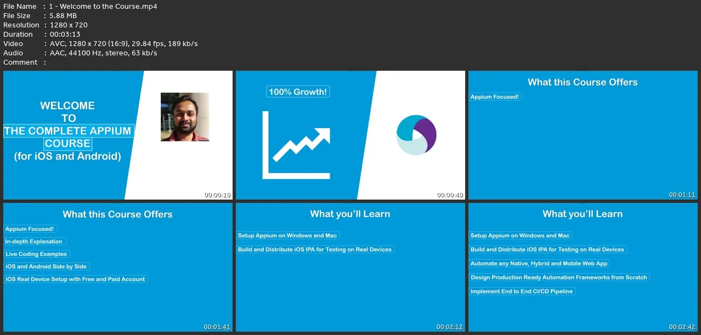Click the timestamp "00:02:42"

click(682, 327)
